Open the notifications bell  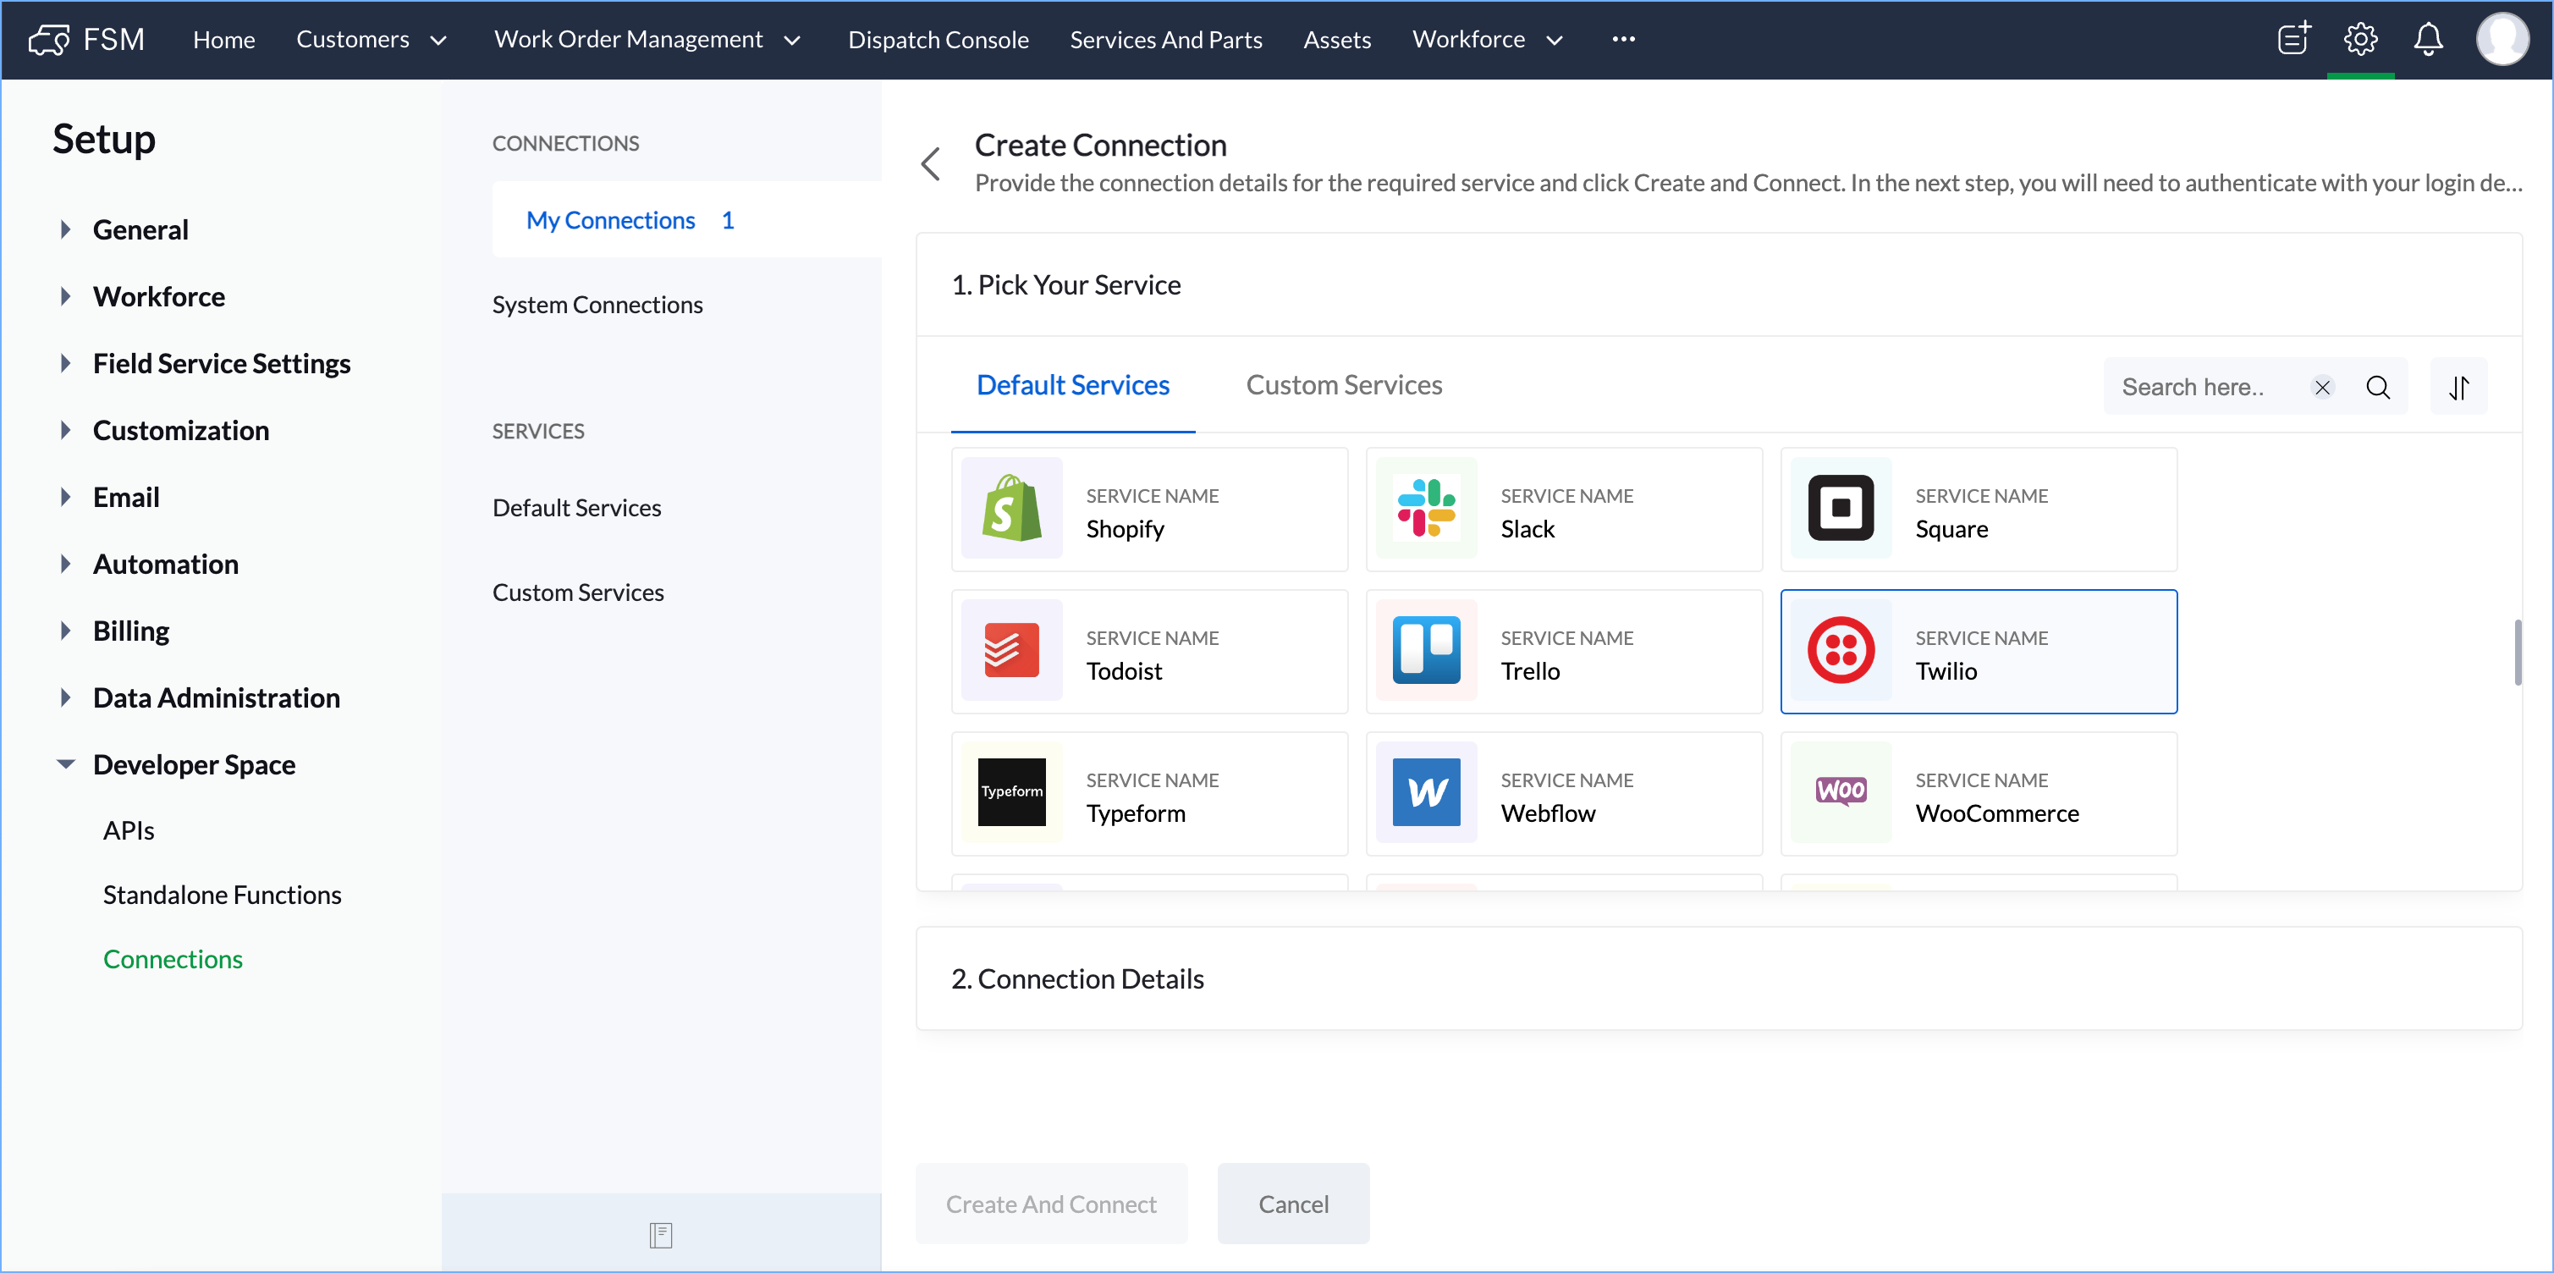(x=2427, y=40)
